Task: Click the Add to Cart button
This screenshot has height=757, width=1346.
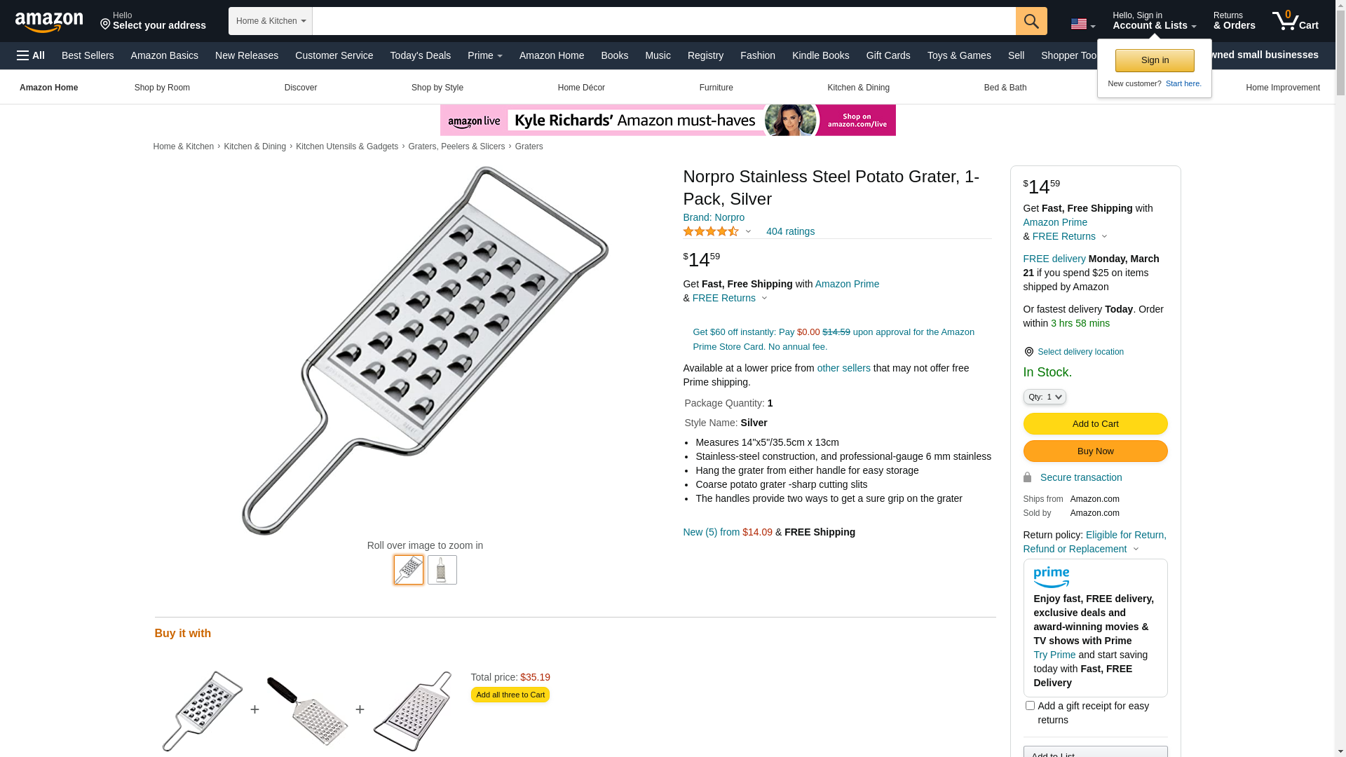Action: (x=1095, y=423)
